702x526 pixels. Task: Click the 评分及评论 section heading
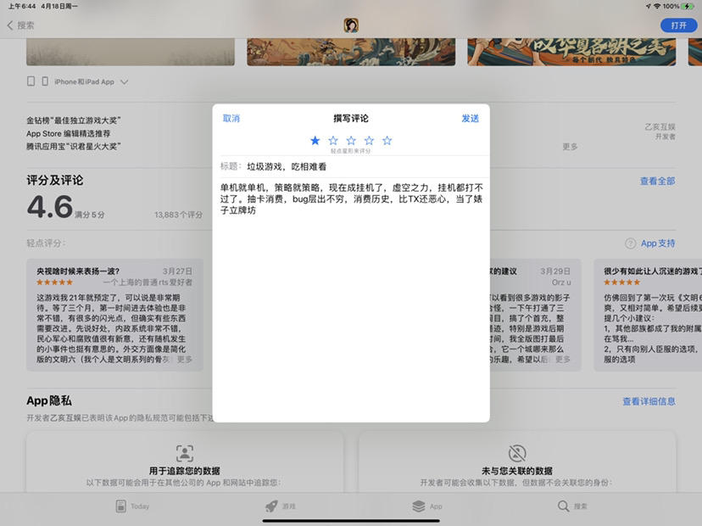[54, 181]
